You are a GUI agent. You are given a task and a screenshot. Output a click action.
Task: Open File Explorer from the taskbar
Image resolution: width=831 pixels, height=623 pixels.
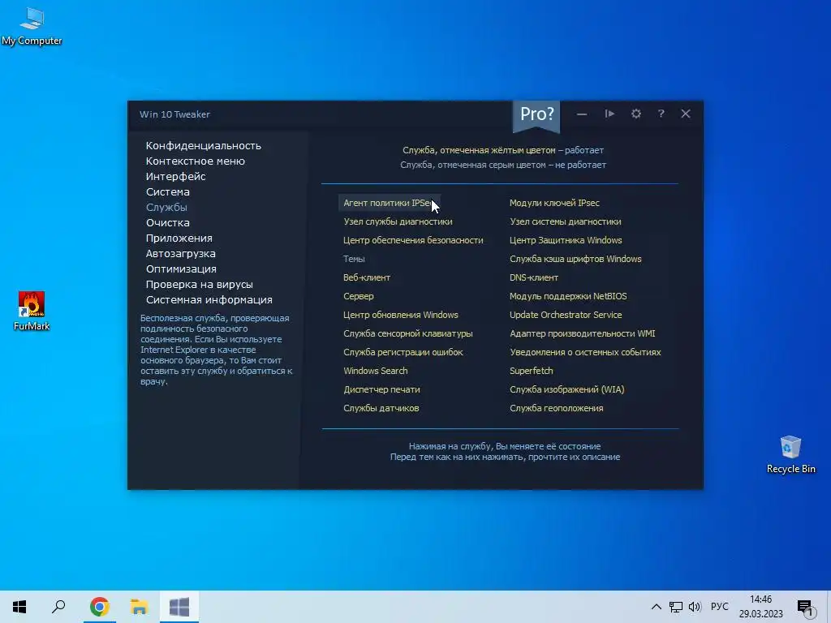[140, 607]
